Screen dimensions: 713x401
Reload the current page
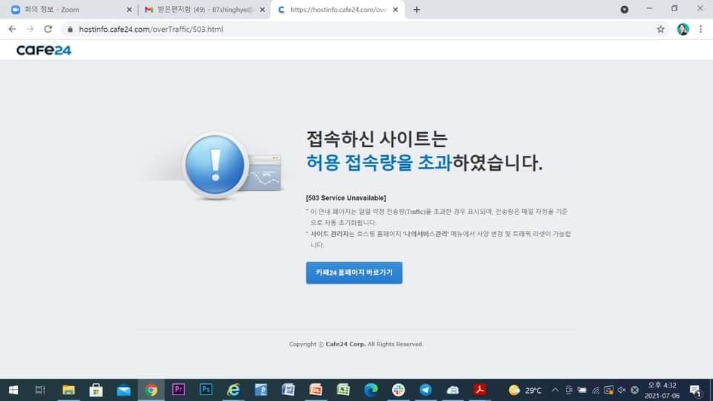(x=48, y=29)
